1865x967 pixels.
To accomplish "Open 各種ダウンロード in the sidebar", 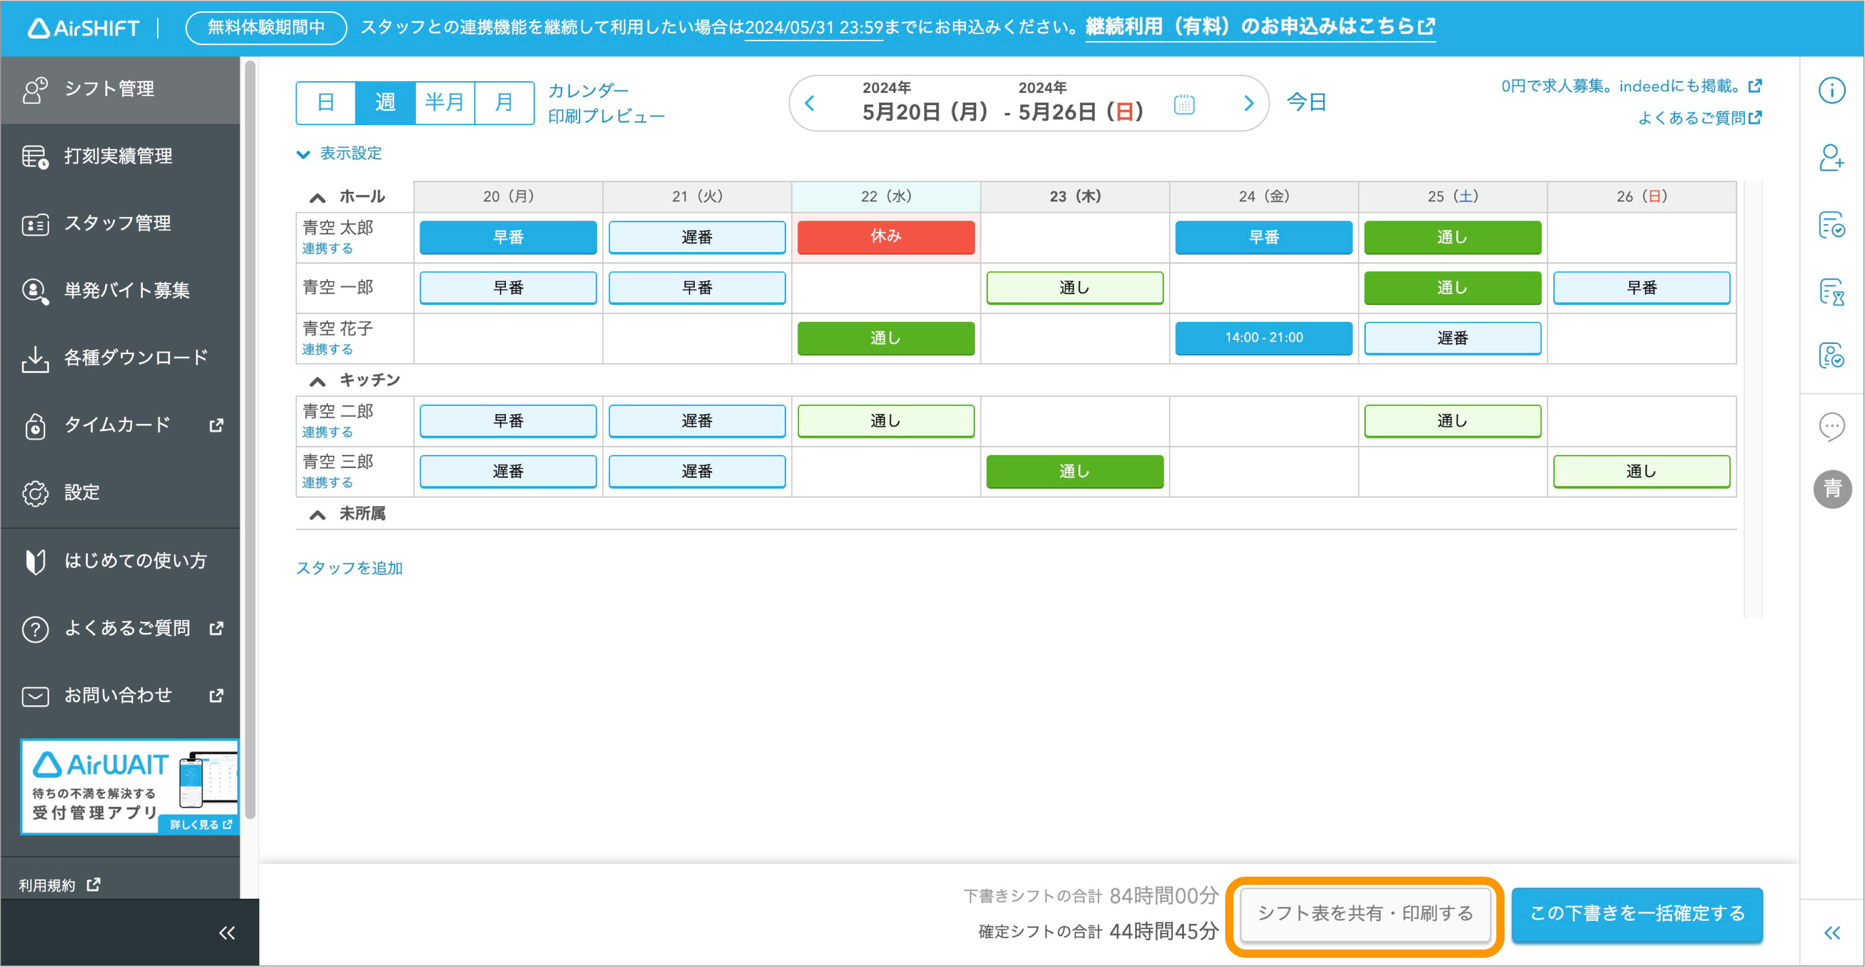I will pos(120,358).
